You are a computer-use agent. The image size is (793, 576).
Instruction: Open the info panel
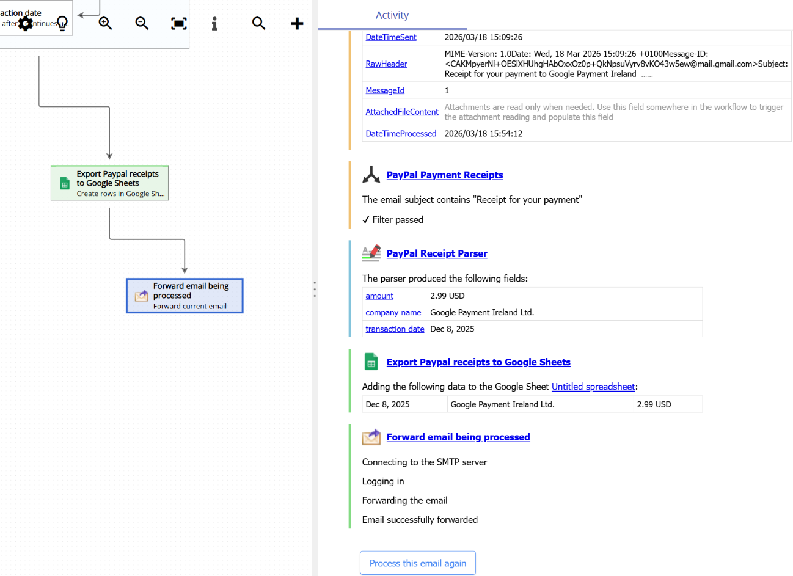point(214,23)
